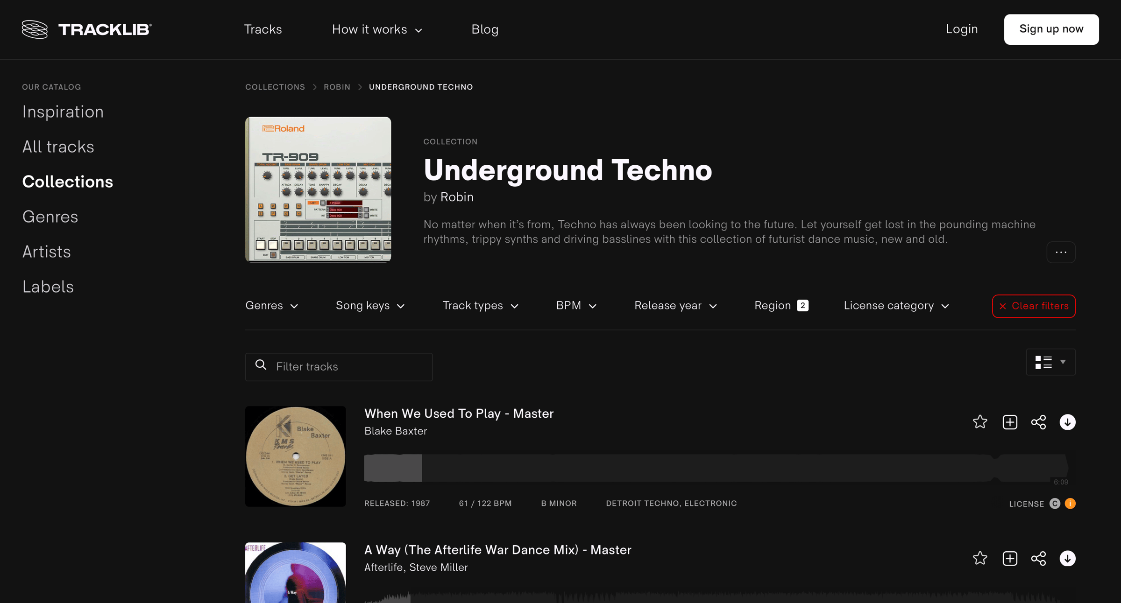Screen dimensions: 1121x603
Task: Expand the License category filter
Action: point(896,306)
